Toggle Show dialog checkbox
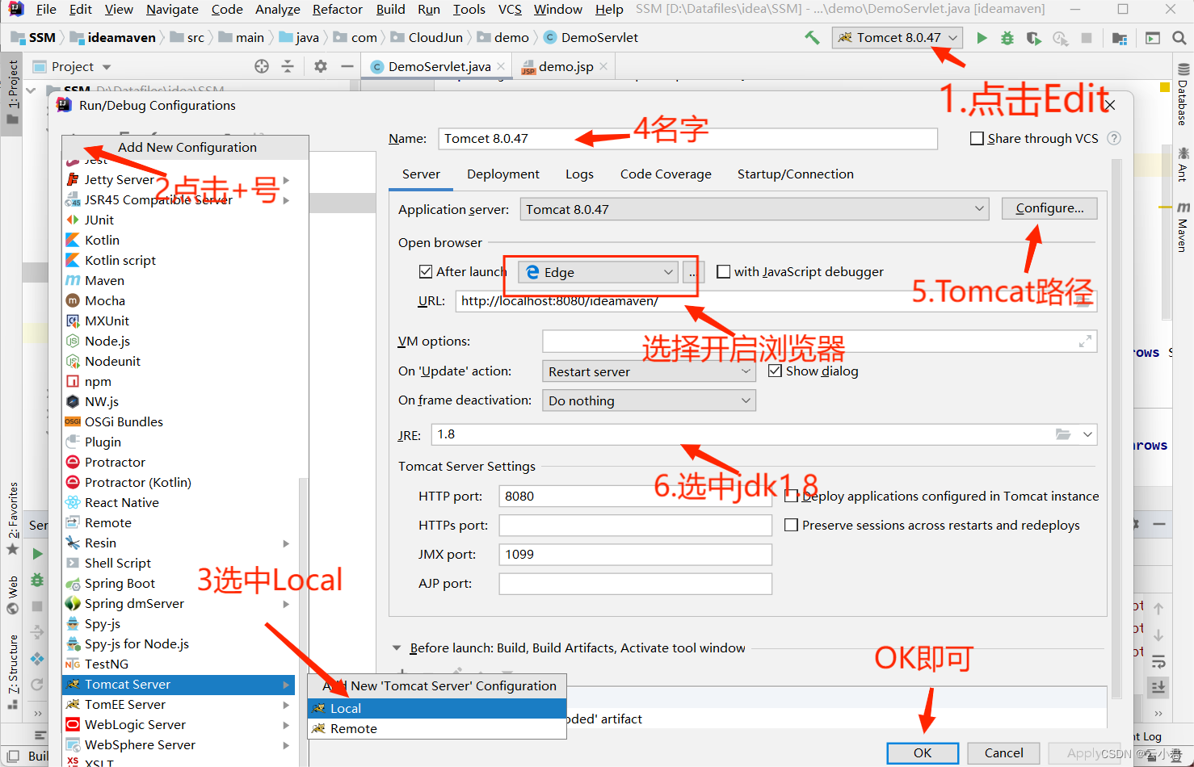Viewport: 1194px width, 767px height. 775,371
